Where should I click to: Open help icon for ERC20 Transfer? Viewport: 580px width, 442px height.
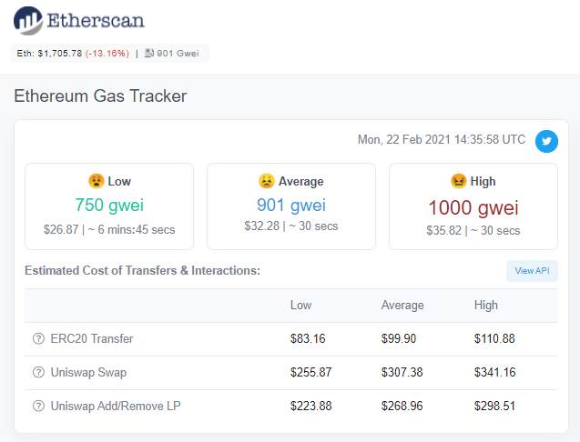[x=38, y=338]
